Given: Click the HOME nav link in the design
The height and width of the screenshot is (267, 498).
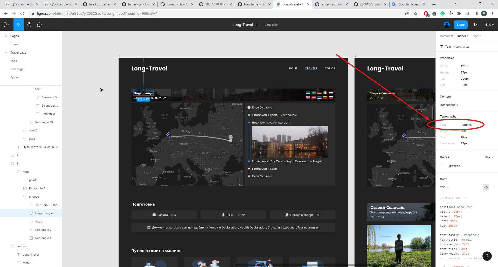Looking at the screenshot, I should (x=293, y=68).
